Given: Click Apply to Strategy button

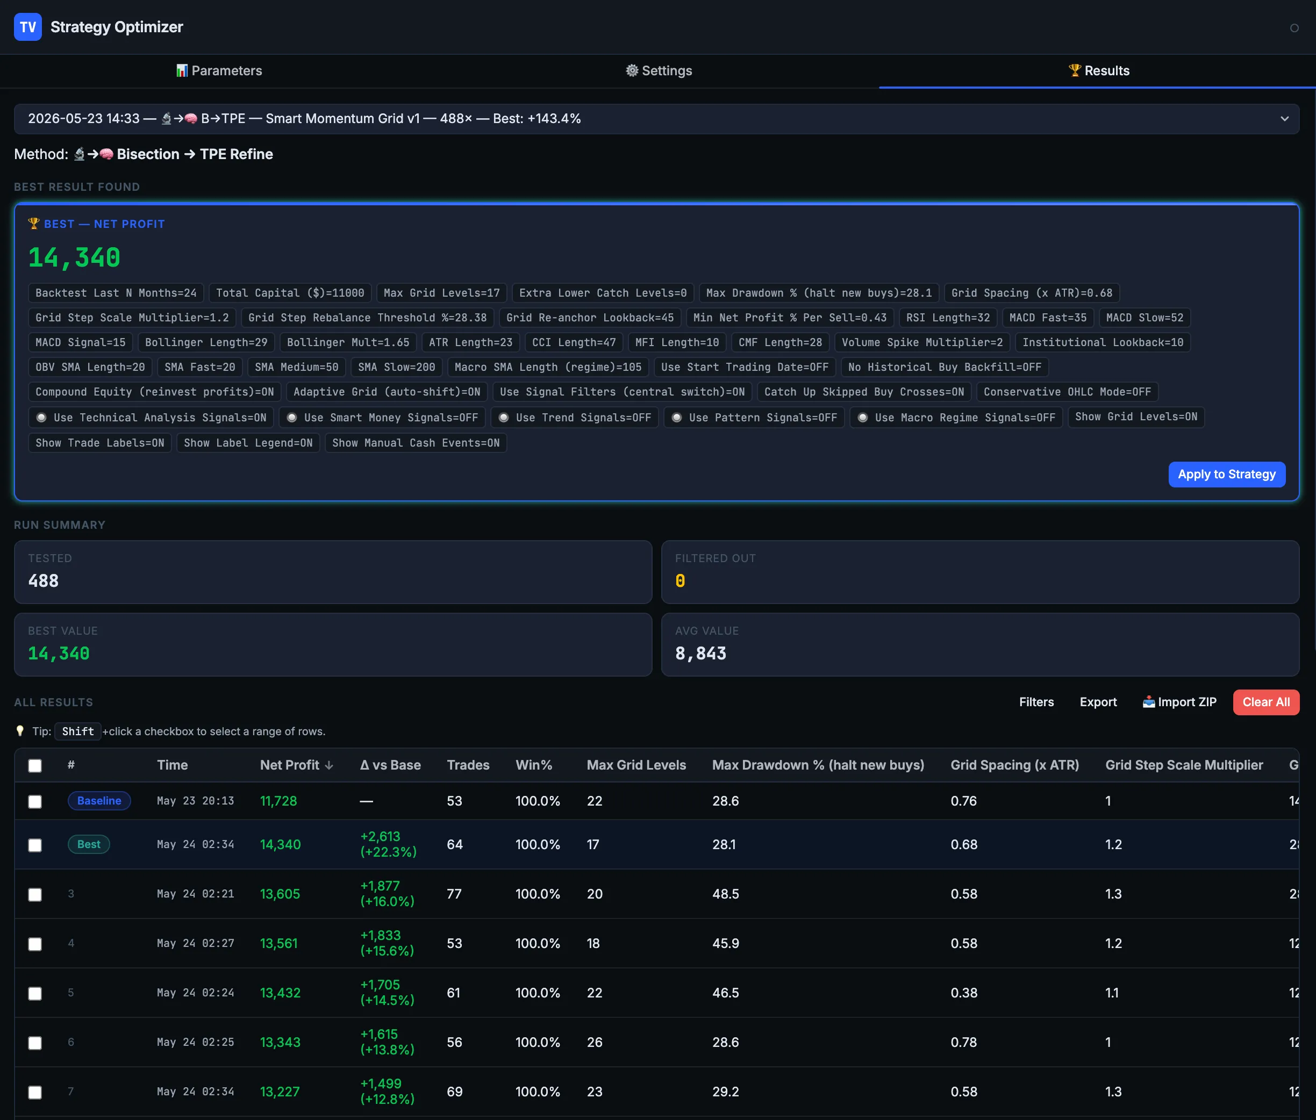Looking at the screenshot, I should point(1226,475).
